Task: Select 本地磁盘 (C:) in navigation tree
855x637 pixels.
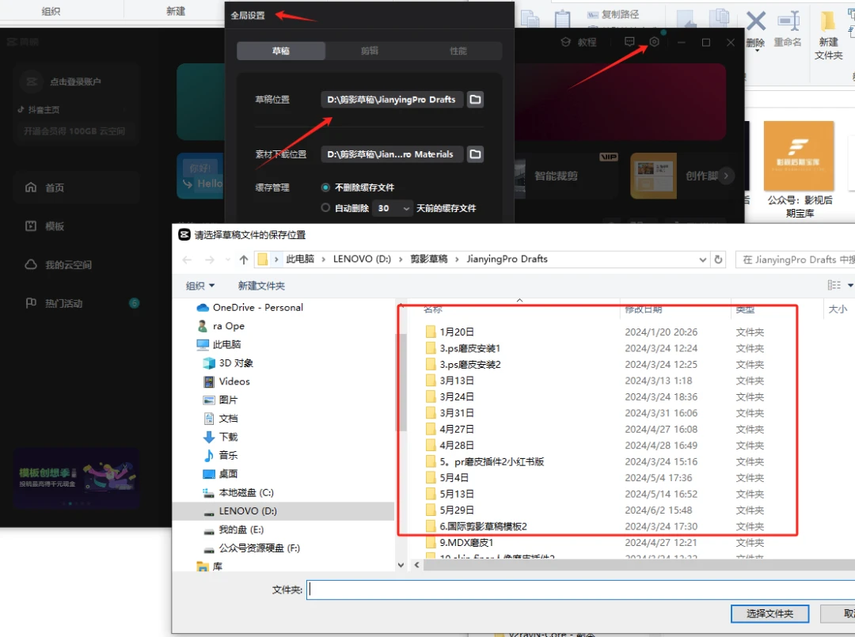Action: (238, 493)
